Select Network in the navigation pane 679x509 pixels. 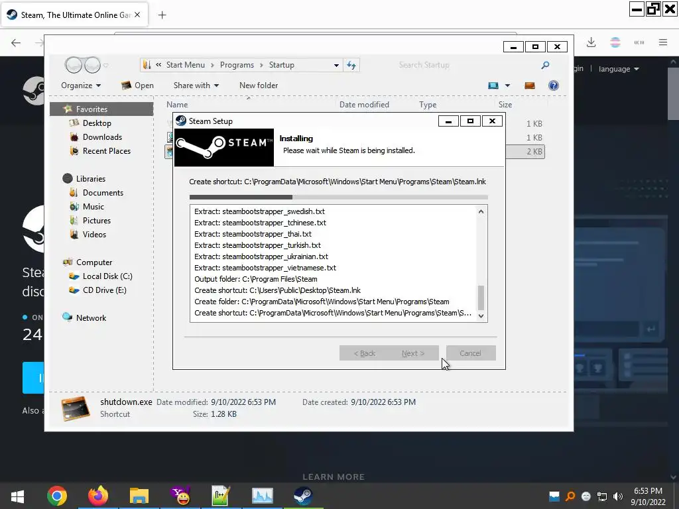tap(91, 317)
